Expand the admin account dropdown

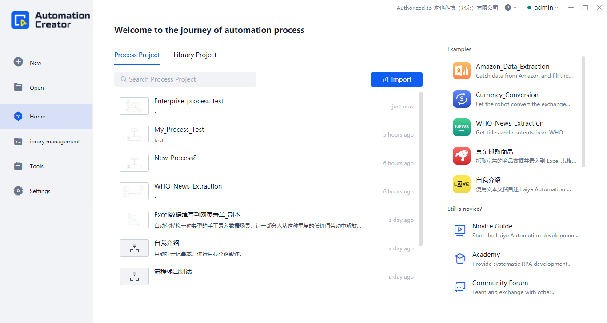(543, 7)
